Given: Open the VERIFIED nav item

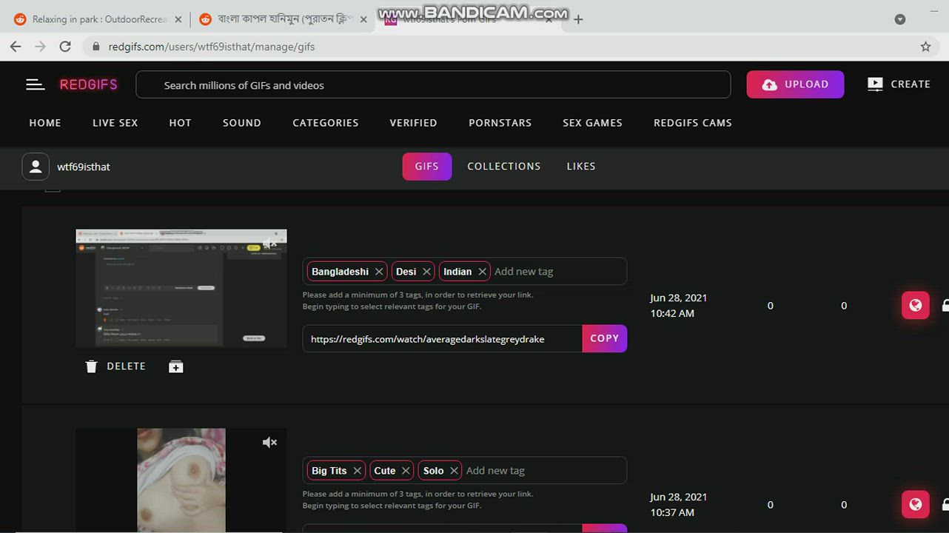Looking at the screenshot, I should 414,123.
